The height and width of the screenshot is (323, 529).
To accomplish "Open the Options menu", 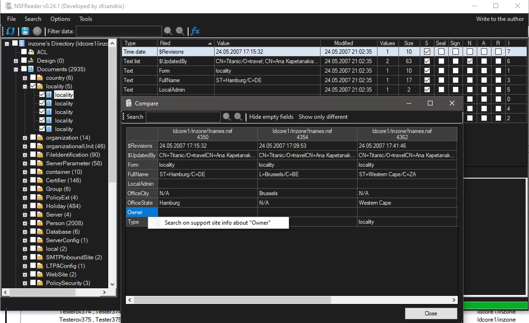I will coord(60,19).
